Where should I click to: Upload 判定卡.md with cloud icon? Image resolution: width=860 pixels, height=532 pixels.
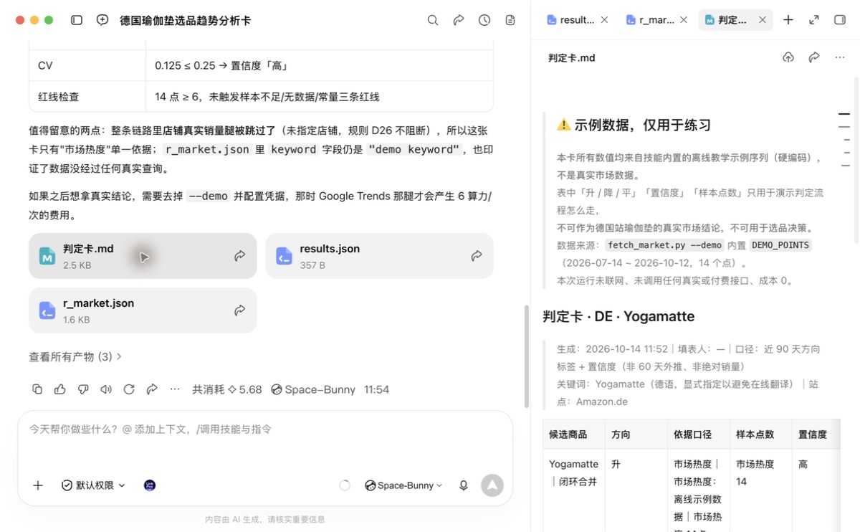[788, 57]
